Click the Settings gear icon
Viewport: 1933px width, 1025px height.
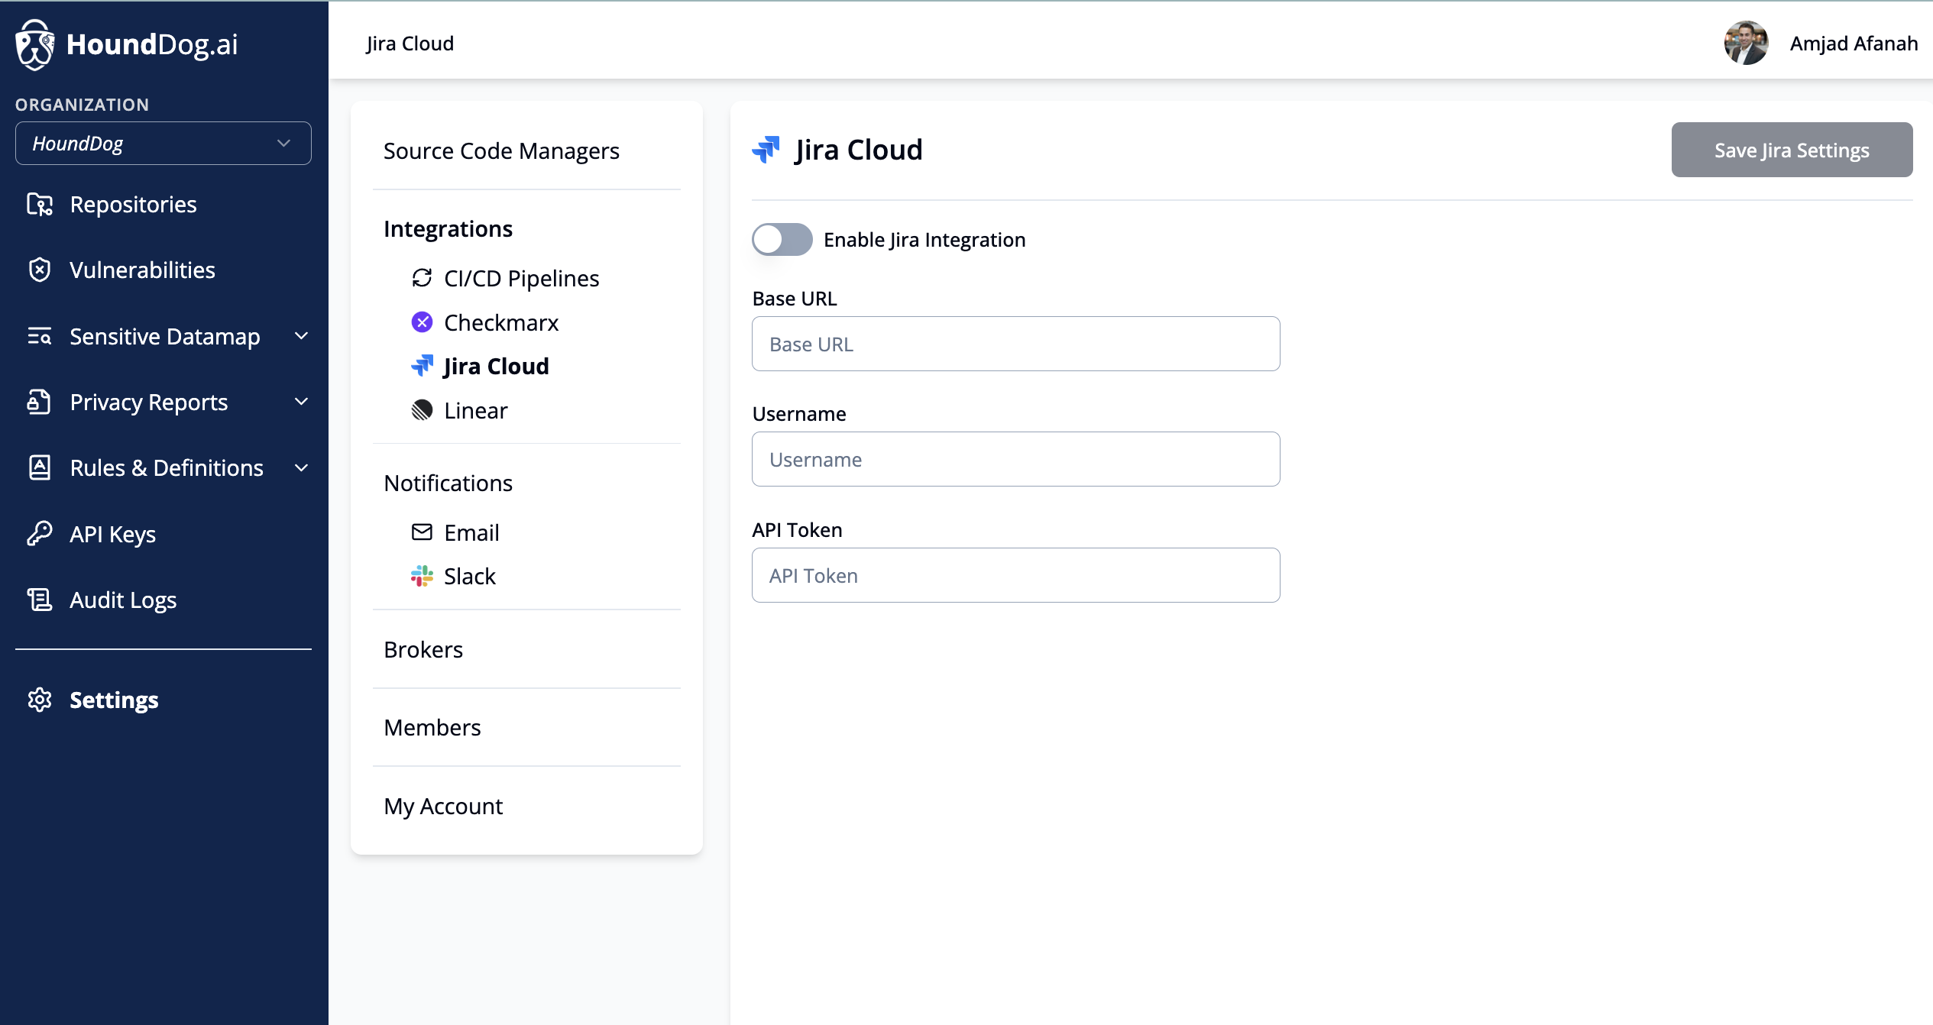[x=39, y=700]
